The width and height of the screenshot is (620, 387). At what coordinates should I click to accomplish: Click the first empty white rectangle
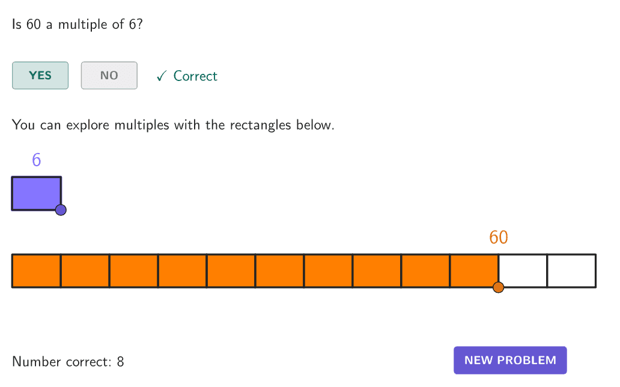pyautogui.click(x=523, y=271)
